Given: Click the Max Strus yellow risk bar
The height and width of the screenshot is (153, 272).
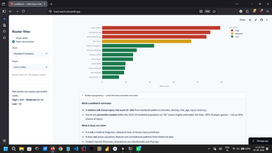Looking at the screenshot, I should coord(146,41).
